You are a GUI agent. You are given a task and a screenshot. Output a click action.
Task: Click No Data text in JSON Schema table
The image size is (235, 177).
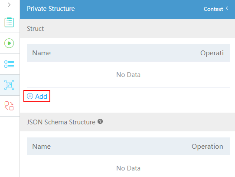point(128,168)
